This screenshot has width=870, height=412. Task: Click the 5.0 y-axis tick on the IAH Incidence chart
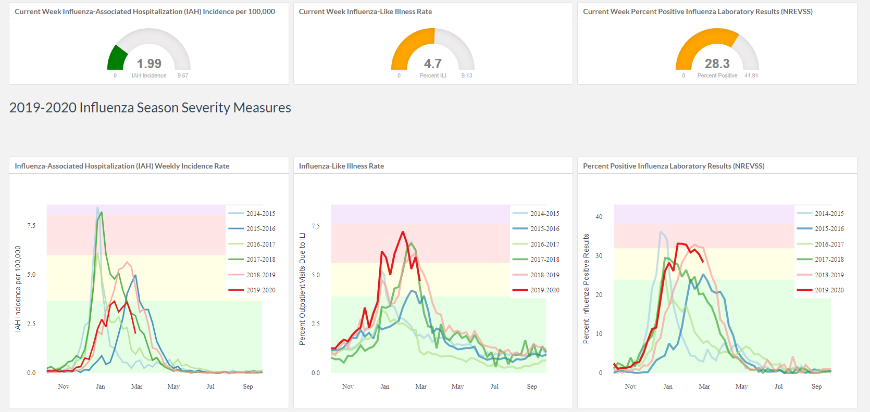coord(31,275)
